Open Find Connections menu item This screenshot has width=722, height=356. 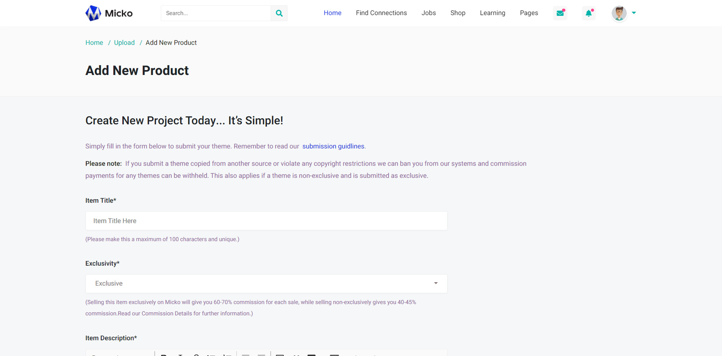[381, 13]
